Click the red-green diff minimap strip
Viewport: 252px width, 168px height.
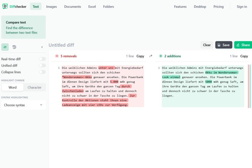pyautogui.click(x=249, y=86)
